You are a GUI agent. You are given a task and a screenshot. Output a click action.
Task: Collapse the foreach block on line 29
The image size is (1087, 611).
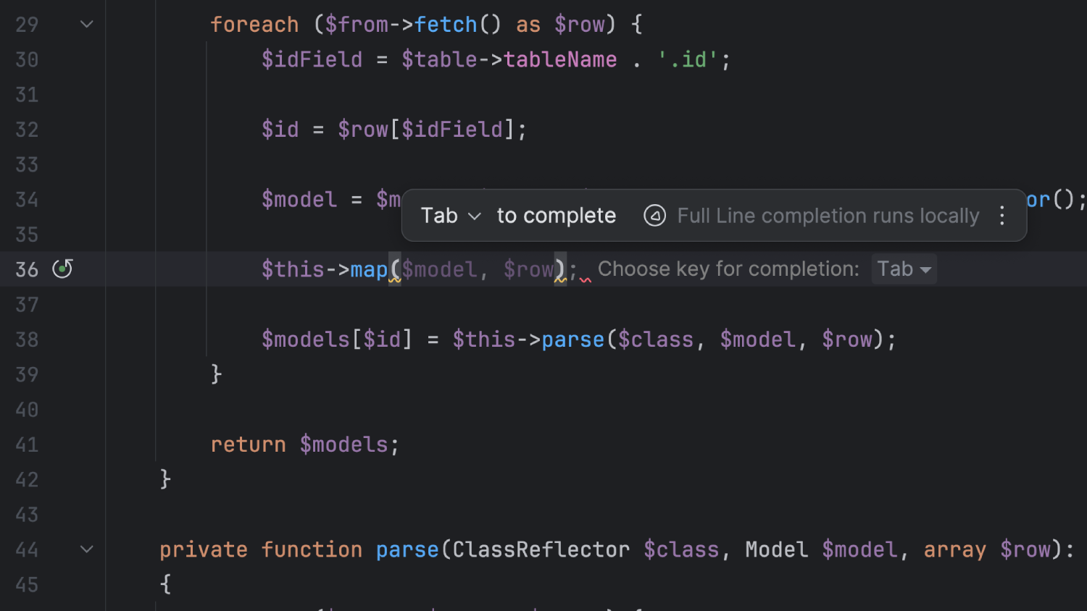(86, 25)
